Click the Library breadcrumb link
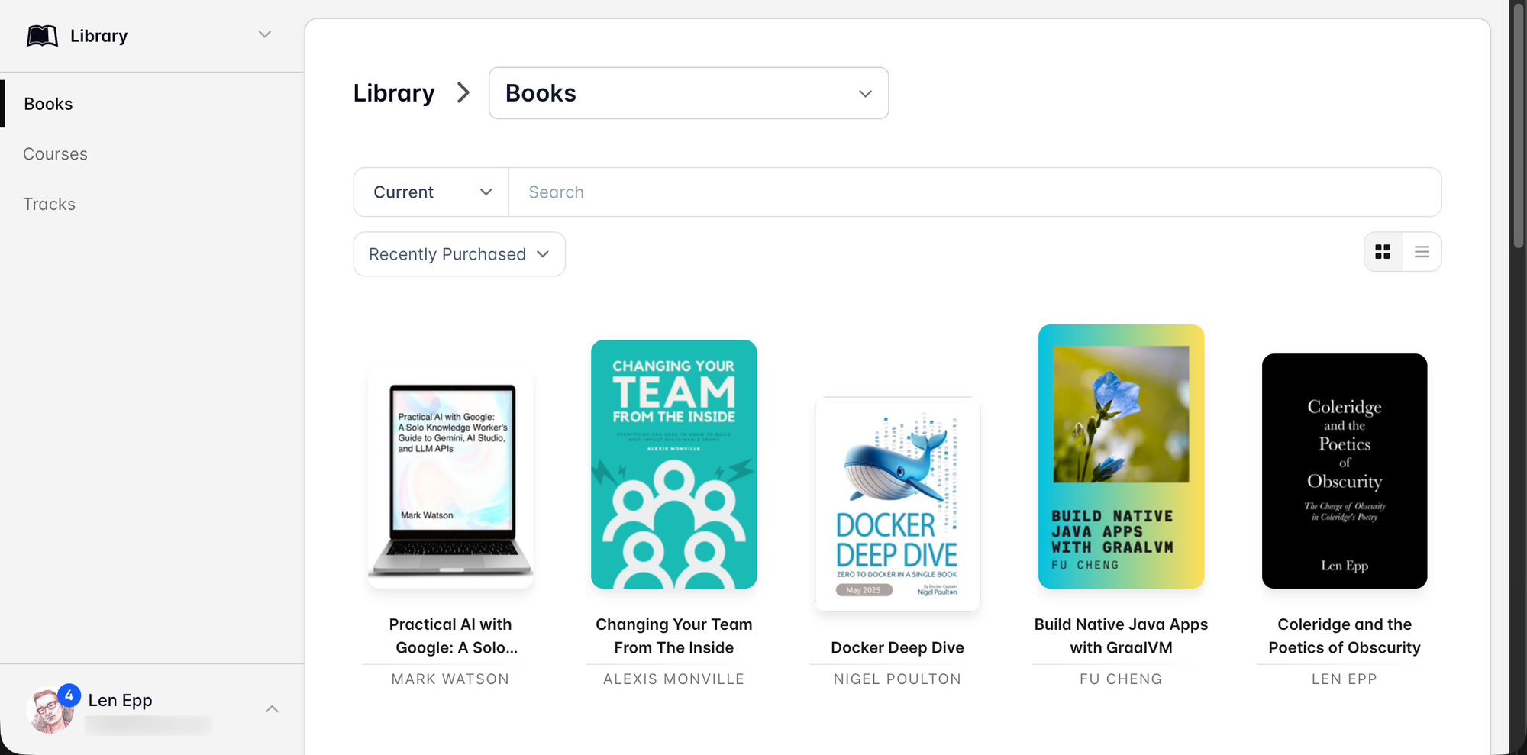This screenshot has height=755, width=1527. pos(394,93)
